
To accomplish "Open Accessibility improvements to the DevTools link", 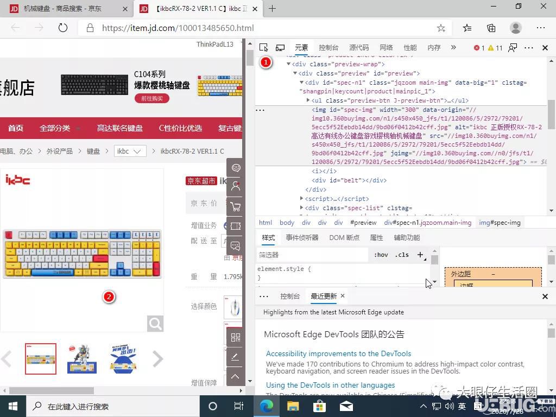I will [x=338, y=353].
